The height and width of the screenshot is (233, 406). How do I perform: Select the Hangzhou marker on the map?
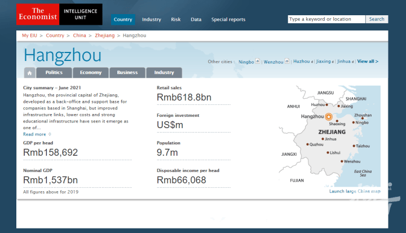point(328,117)
